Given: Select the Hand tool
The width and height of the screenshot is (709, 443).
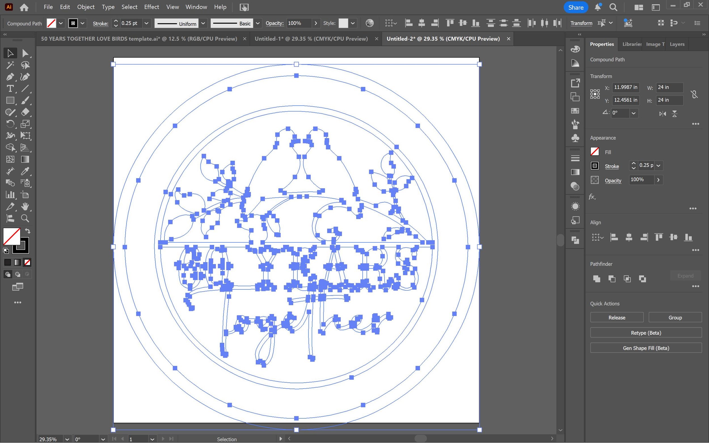Looking at the screenshot, I should click(25, 207).
